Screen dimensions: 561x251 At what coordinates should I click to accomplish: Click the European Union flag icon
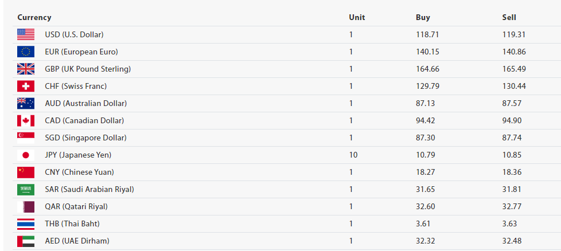[26, 52]
